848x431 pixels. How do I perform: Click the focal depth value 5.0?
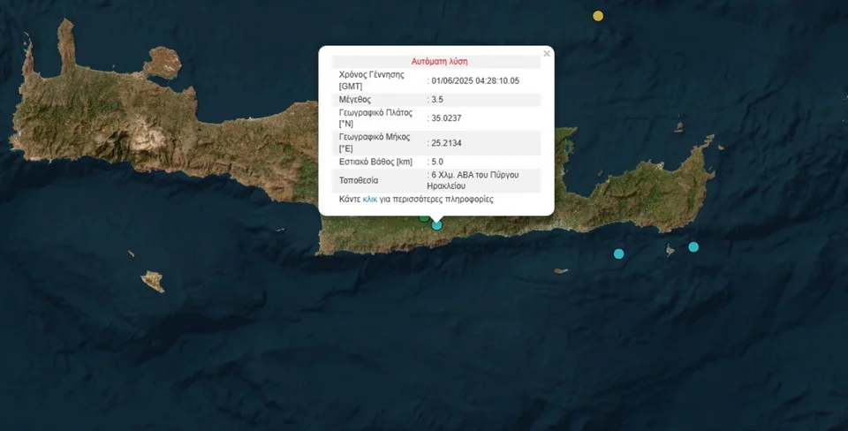click(436, 162)
